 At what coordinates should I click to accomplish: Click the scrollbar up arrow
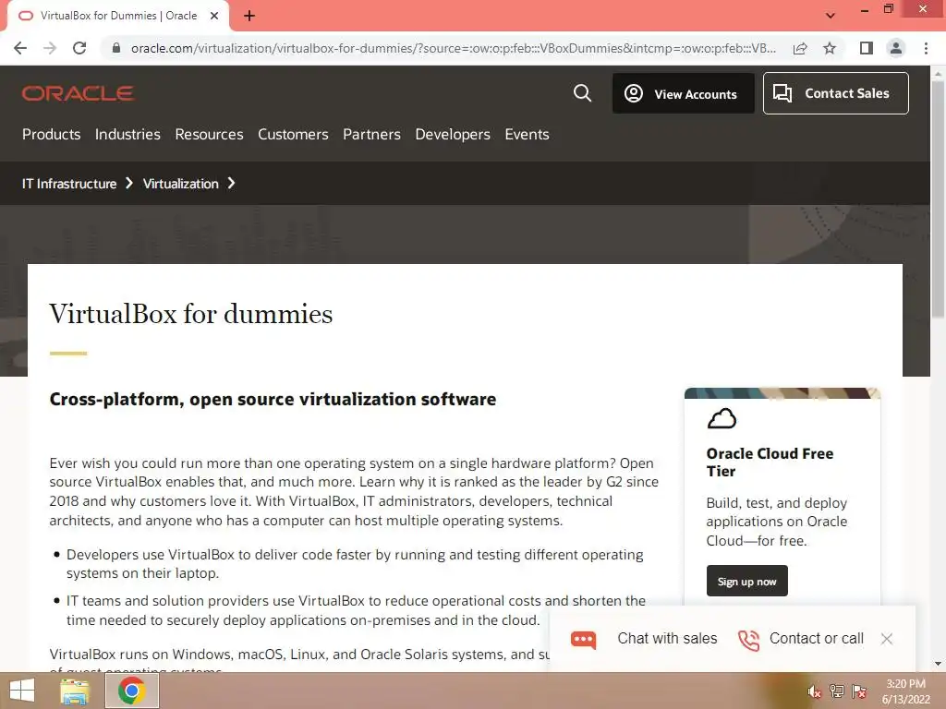[938, 74]
